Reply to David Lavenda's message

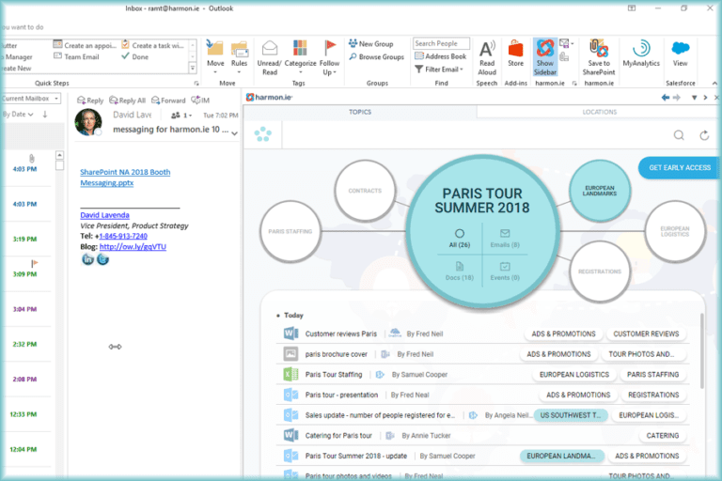[x=90, y=100]
